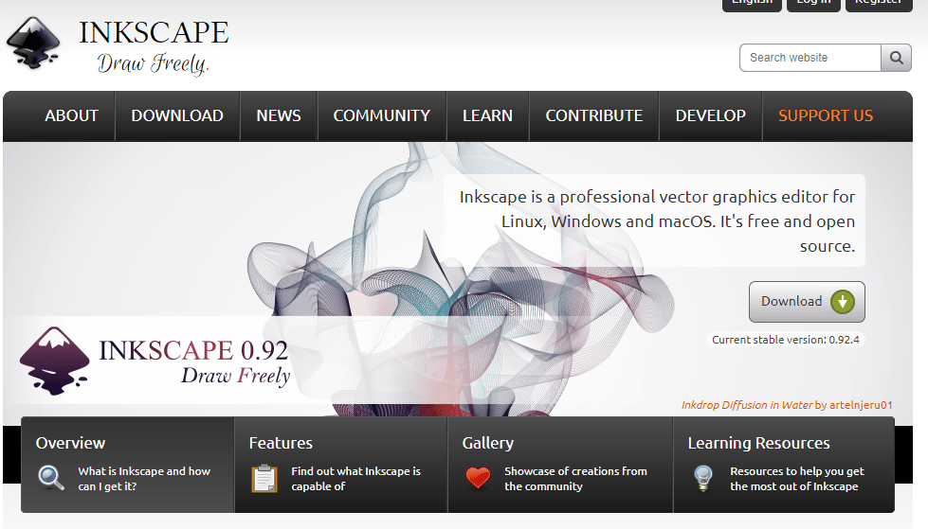Go to the NEWS section
928x529 pixels.
[279, 115]
